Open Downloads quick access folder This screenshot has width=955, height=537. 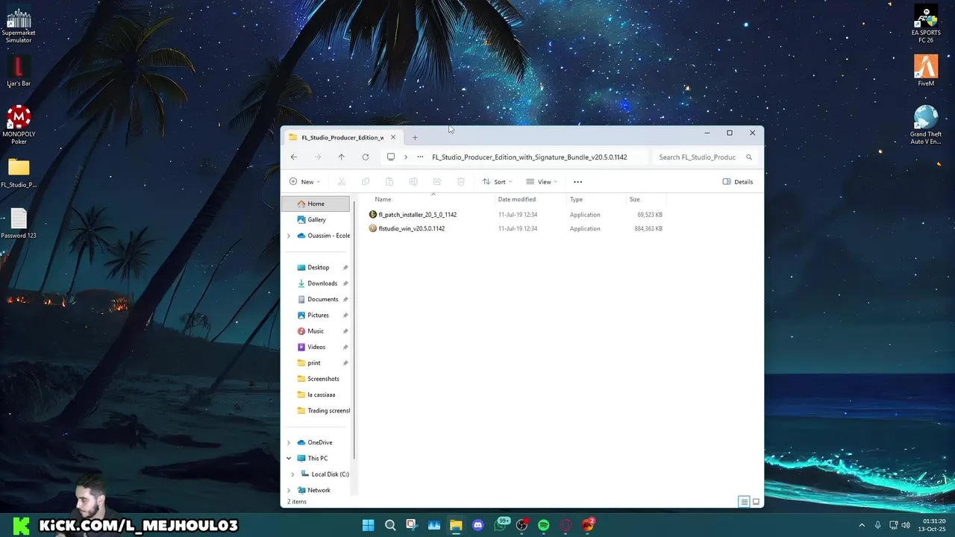point(322,283)
